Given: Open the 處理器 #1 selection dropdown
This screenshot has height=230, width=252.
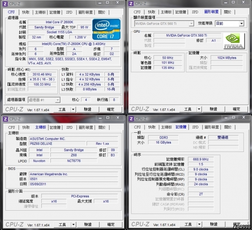Looking at the screenshot, I should [44, 100].
